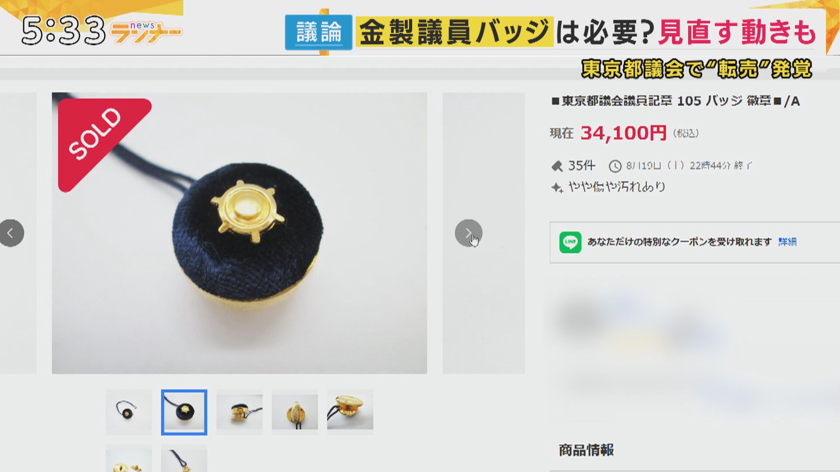
Task: Click the LINE coupon banner text
Action: pyautogui.click(x=679, y=242)
